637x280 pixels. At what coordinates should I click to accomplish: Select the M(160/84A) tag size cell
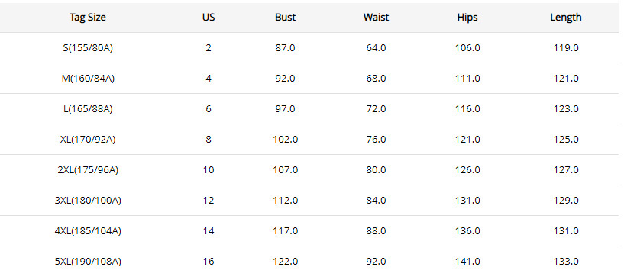tap(88, 79)
